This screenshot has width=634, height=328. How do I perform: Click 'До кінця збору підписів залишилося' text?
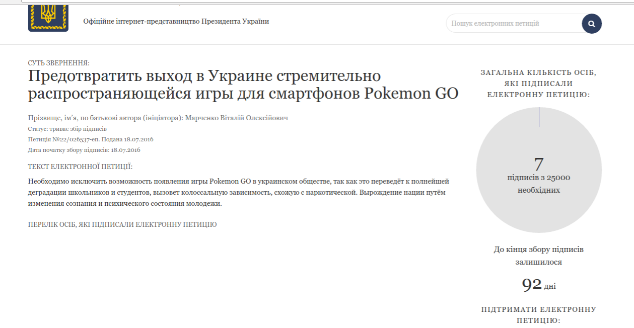click(x=539, y=256)
